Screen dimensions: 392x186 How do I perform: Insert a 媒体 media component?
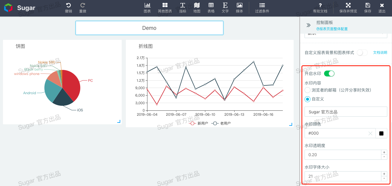pos(239,5)
